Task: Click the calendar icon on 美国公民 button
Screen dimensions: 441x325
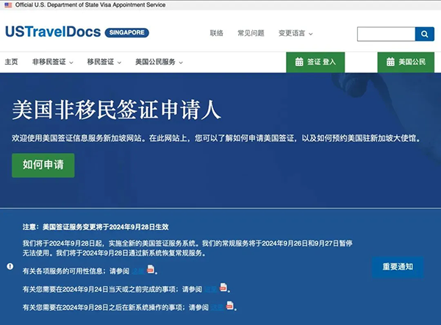Action: (x=390, y=62)
